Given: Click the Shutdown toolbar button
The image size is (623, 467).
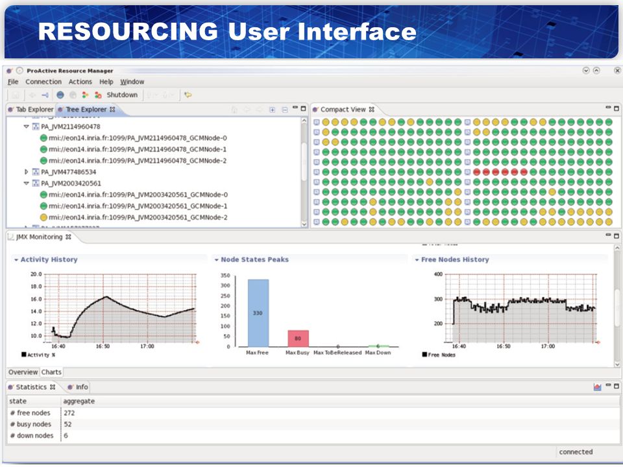Looking at the screenshot, I should (x=122, y=95).
